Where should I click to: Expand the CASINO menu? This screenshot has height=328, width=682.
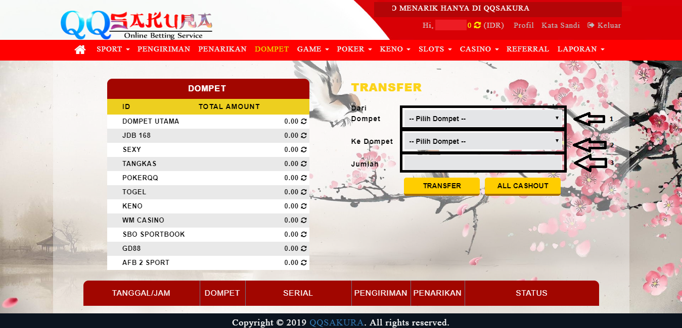point(479,49)
